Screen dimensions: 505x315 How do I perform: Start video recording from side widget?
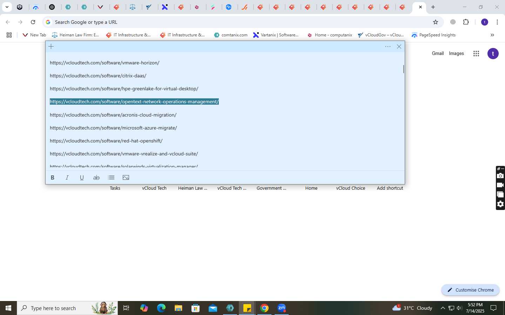click(x=500, y=185)
